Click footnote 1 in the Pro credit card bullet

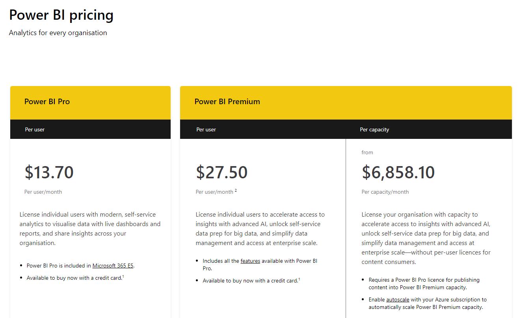(x=123, y=277)
